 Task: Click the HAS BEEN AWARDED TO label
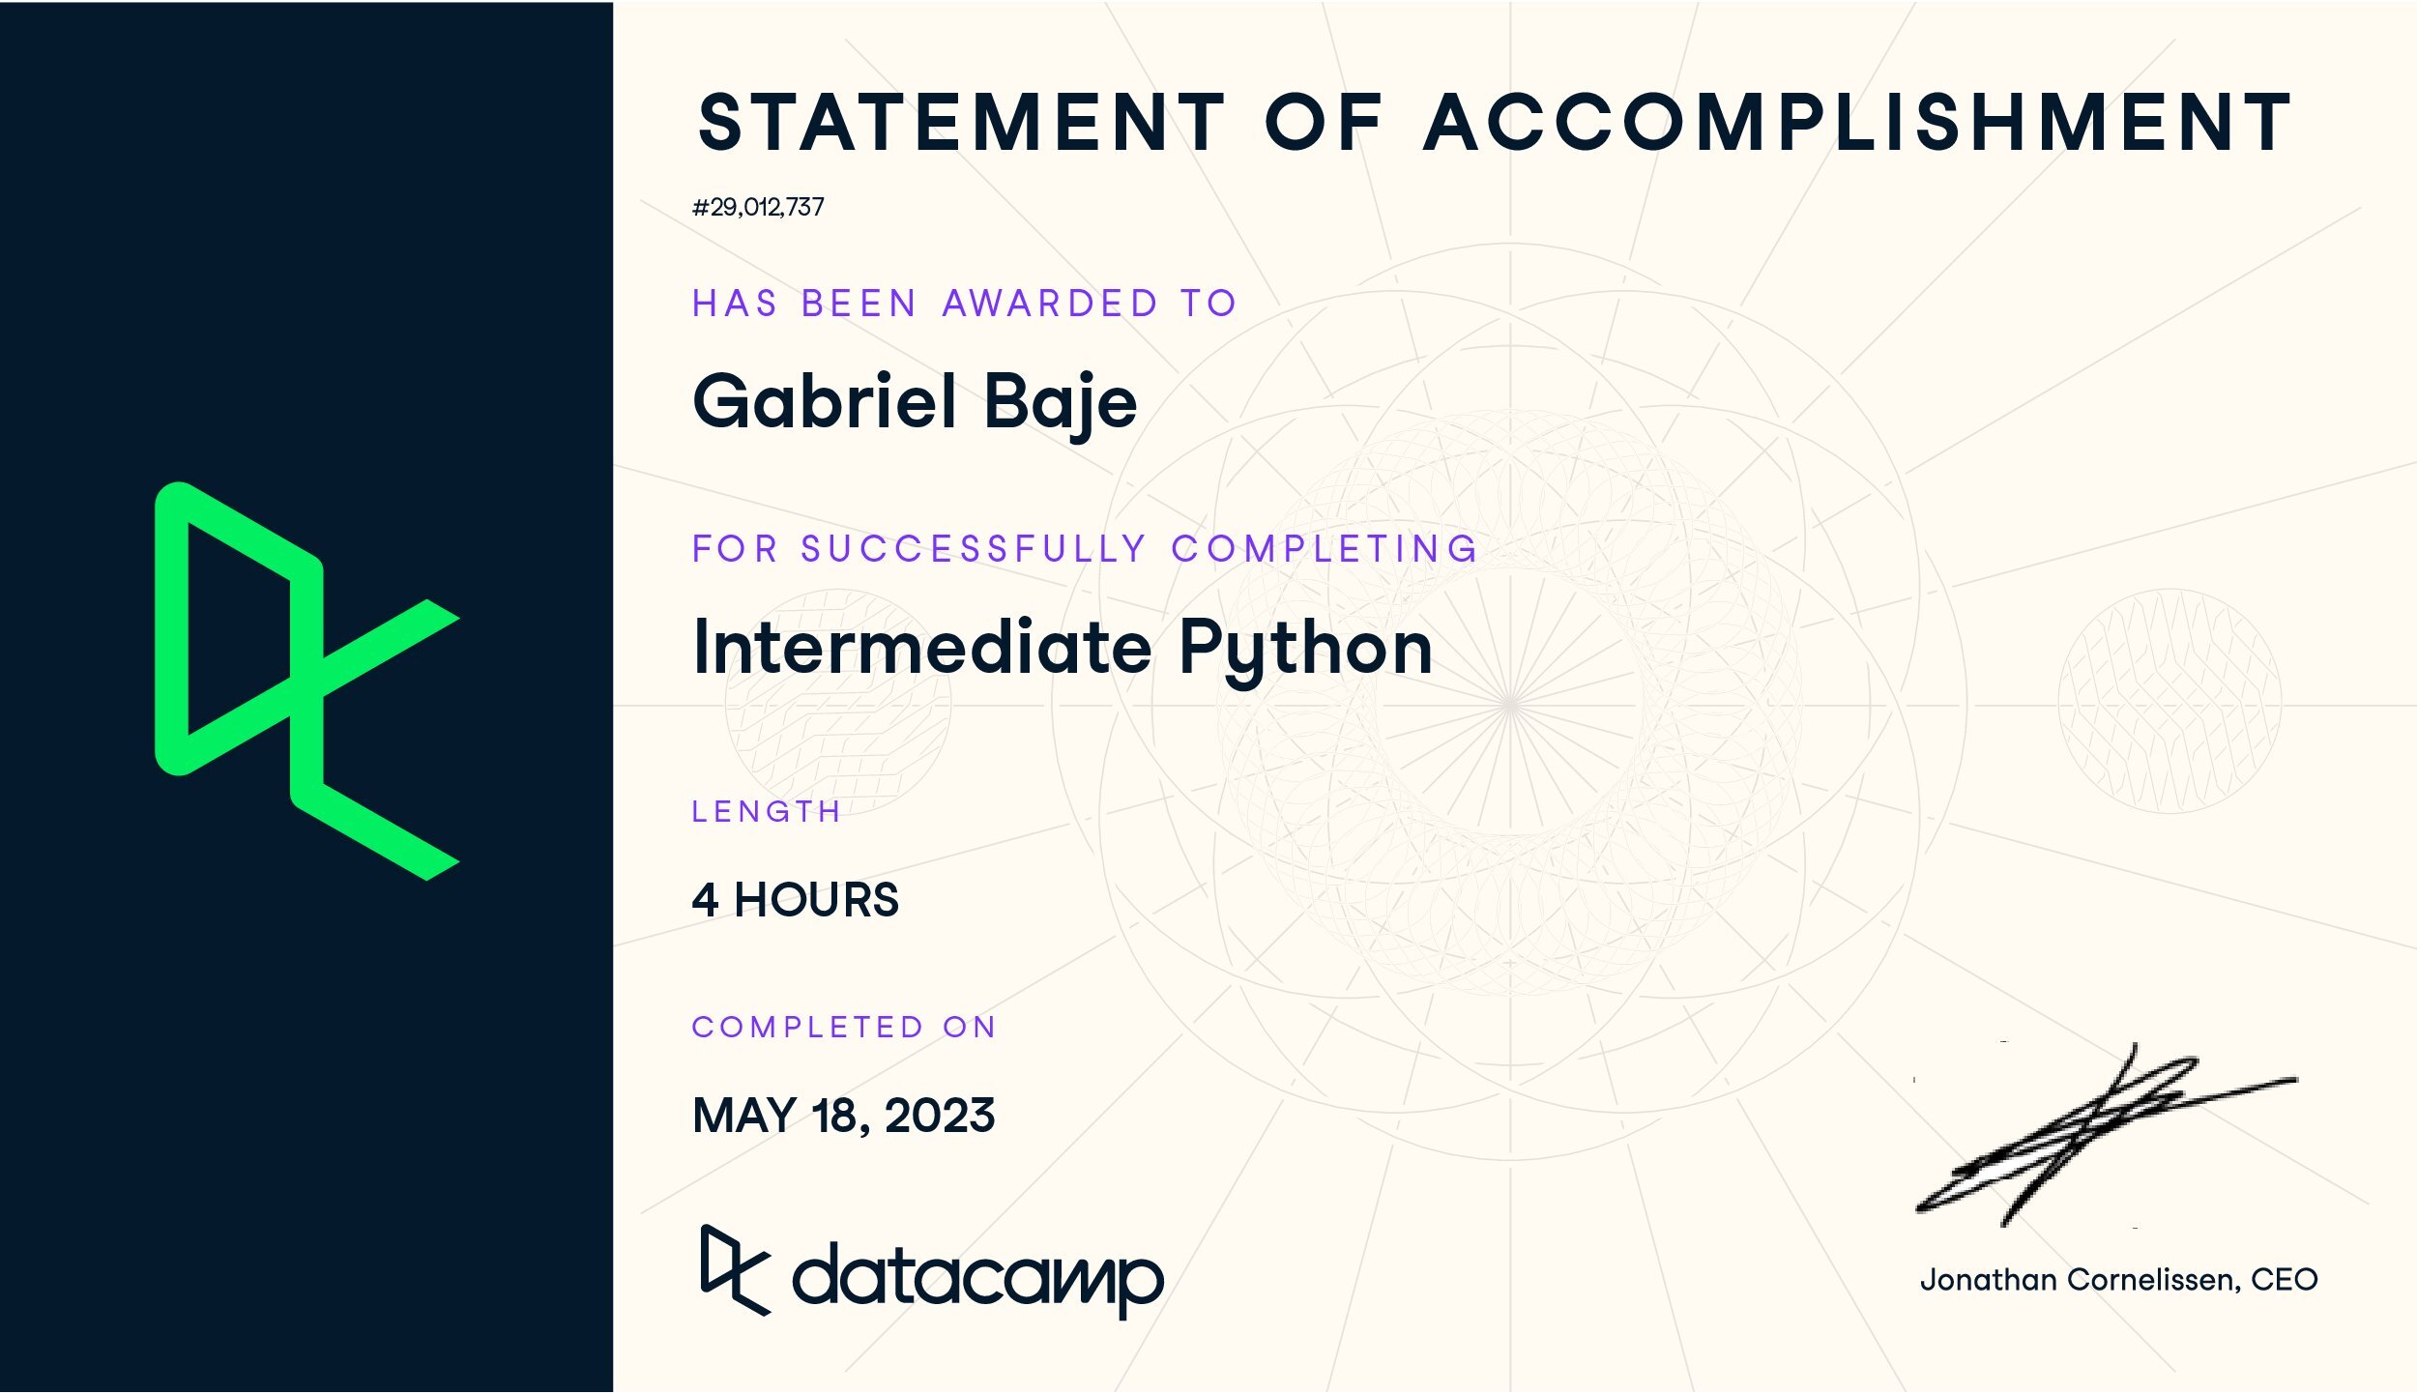coord(964,304)
